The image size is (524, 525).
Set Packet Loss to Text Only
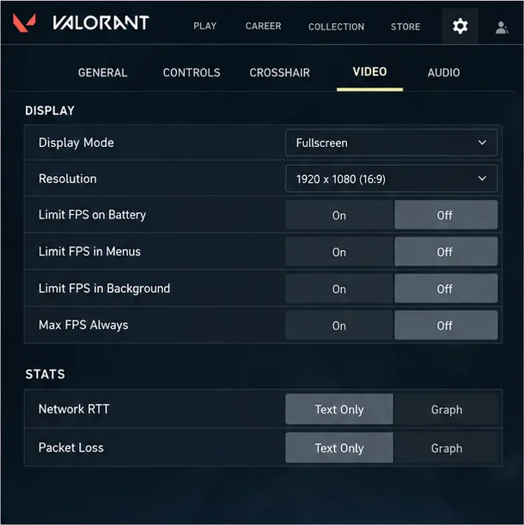[x=339, y=448]
